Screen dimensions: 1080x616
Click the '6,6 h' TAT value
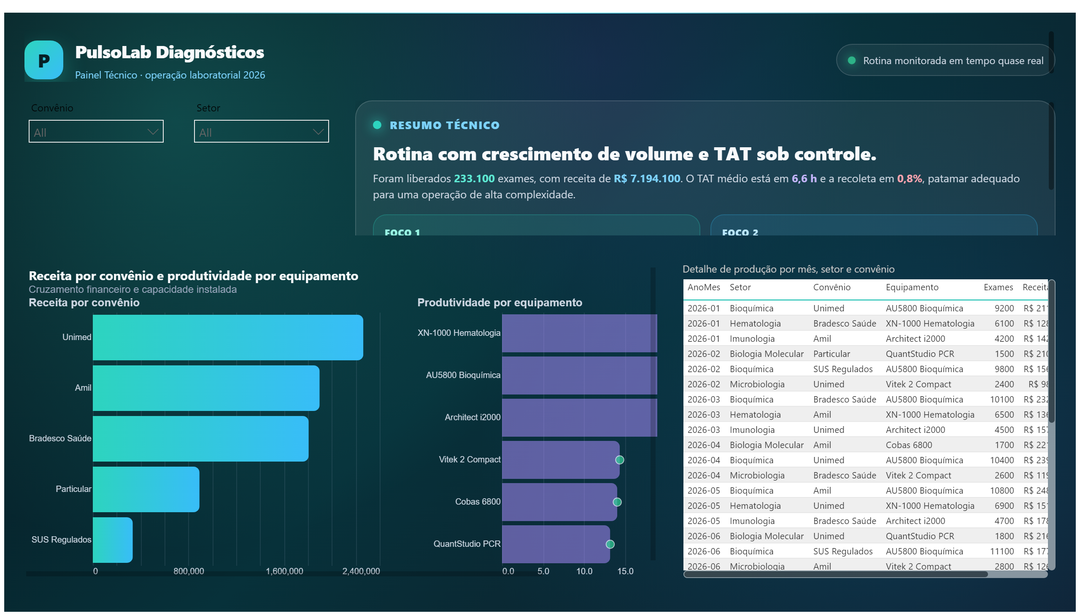tap(804, 178)
